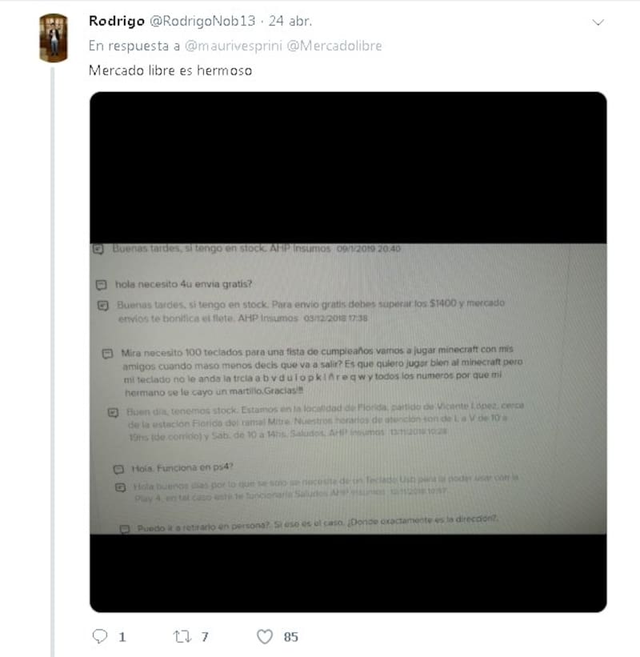Open Rodrigo display name profile link
The height and width of the screenshot is (657, 640).
117,21
